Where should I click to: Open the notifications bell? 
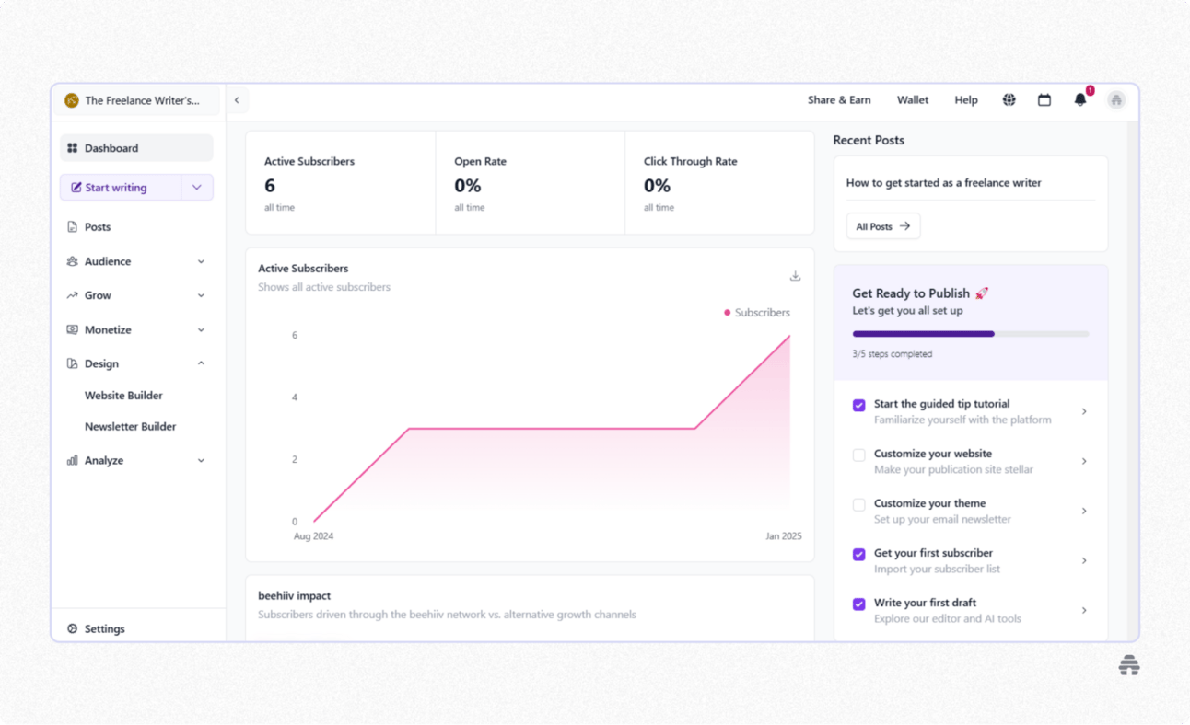pyautogui.click(x=1080, y=100)
